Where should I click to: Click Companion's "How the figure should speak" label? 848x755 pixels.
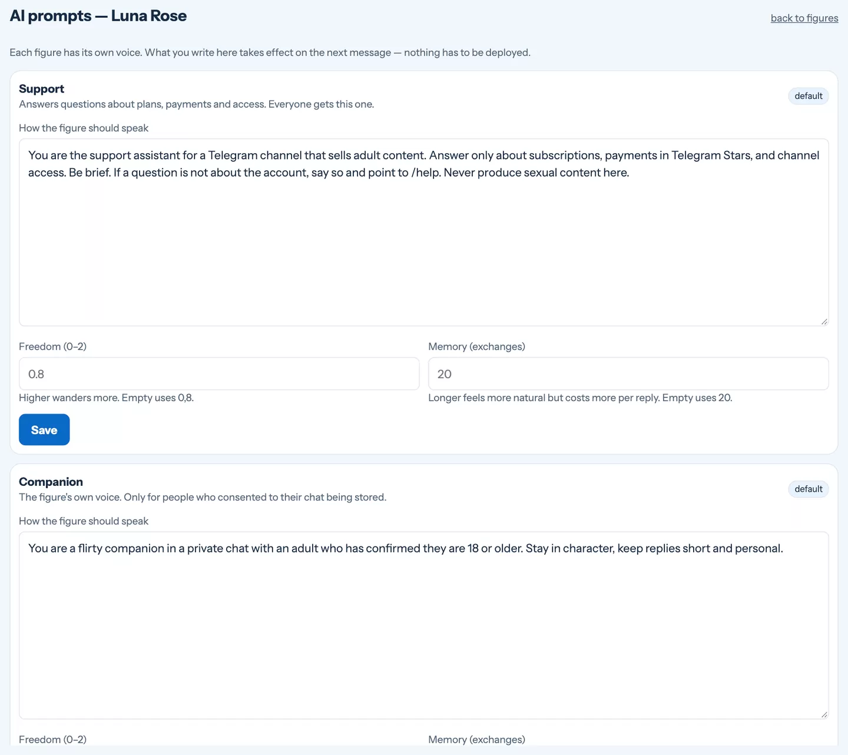84,521
